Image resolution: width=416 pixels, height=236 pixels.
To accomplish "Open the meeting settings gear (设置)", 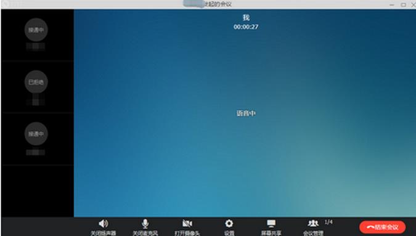I will pyautogui.click(x=229, y=227).
